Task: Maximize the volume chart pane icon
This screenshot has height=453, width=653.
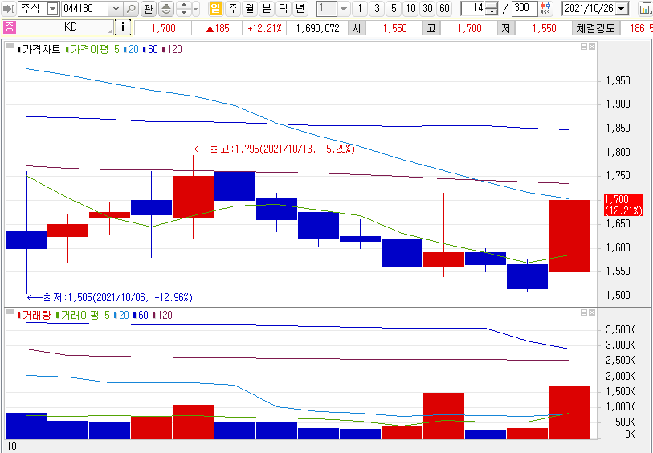Action: click(584, 312)
